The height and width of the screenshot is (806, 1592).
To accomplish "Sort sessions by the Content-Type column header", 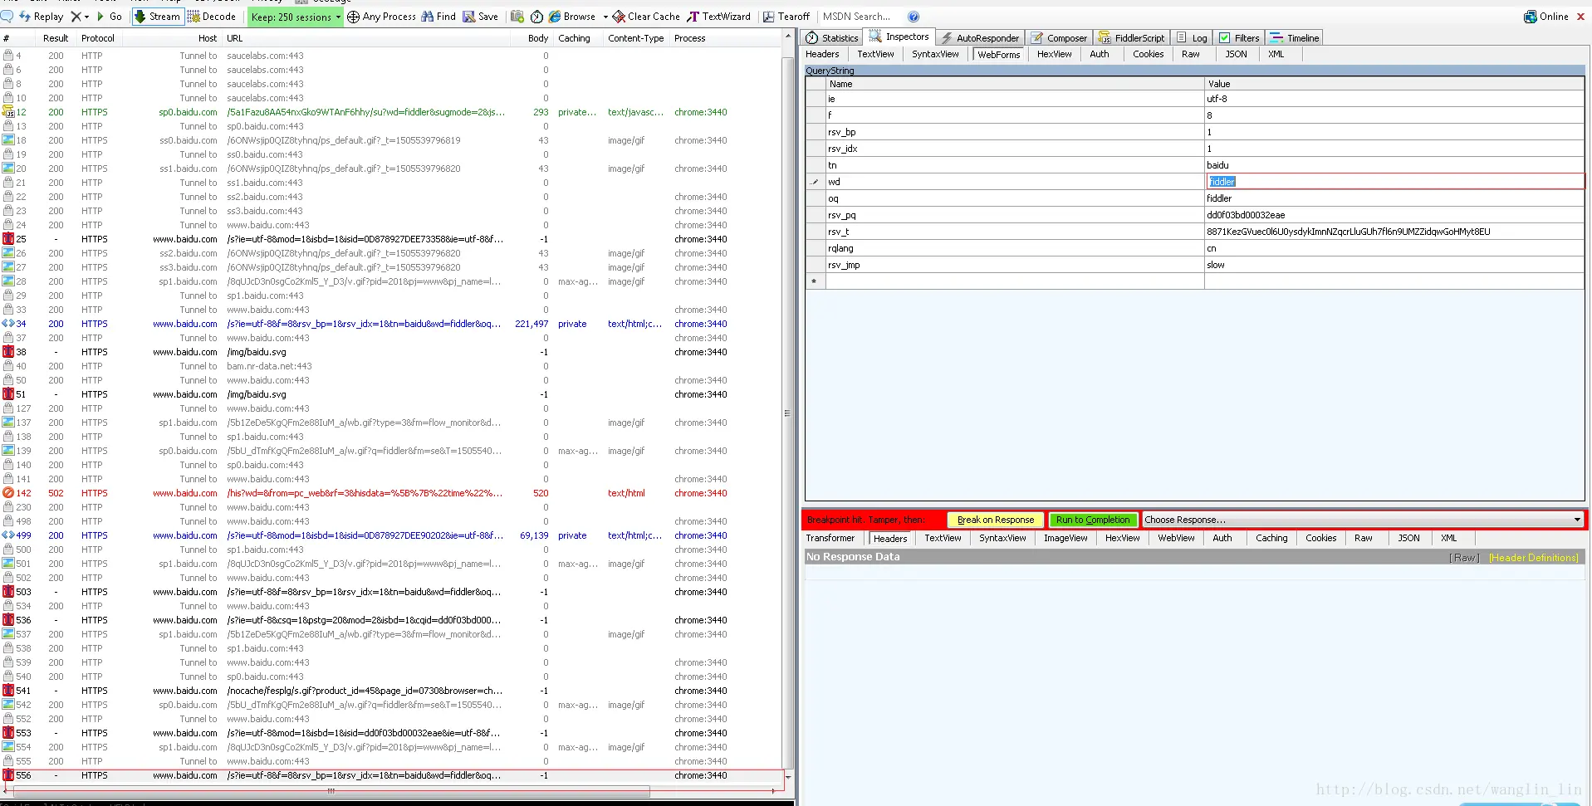I will click(635, 38).
